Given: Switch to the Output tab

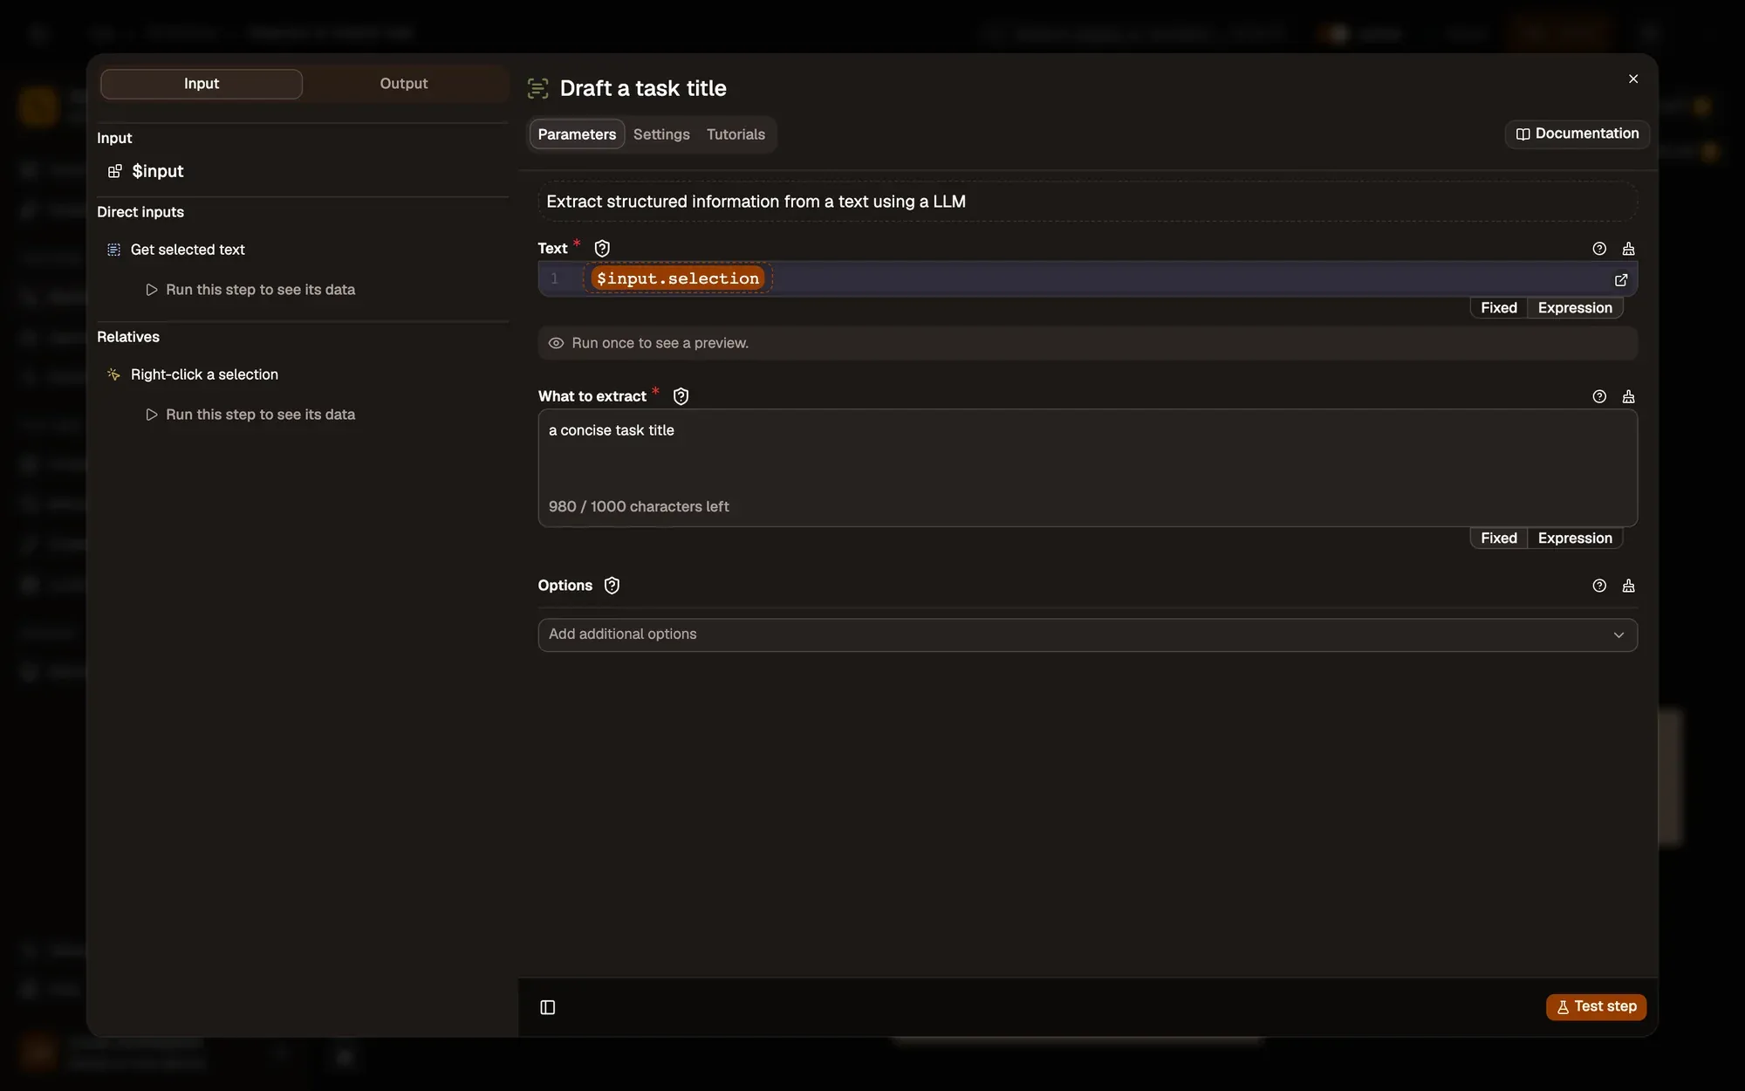Looking at the screenshot, I should click(404, 84).
